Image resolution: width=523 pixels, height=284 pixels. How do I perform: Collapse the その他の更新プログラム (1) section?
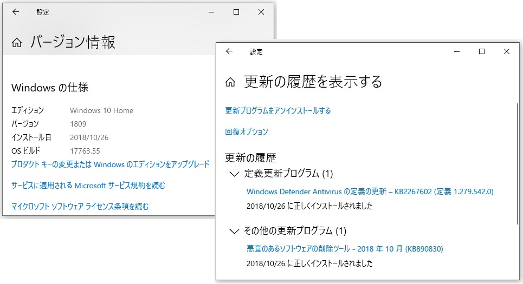coord(234,232)
